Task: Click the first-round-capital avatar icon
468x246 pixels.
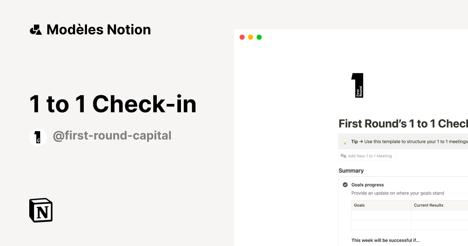Action: (38, 137)
